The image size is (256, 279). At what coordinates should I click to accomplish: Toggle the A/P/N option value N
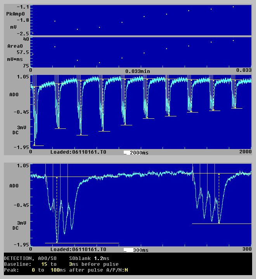[x=126, y=270]
